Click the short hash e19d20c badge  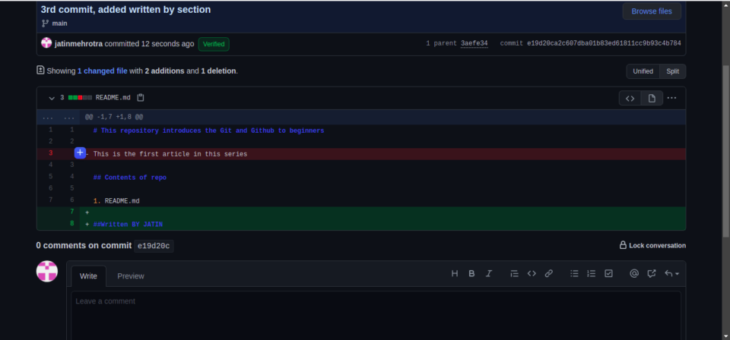click(x=154, y=246)
